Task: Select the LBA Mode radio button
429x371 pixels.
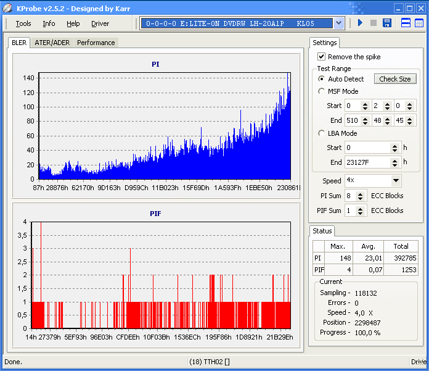Action: click(x=321, y=133)
